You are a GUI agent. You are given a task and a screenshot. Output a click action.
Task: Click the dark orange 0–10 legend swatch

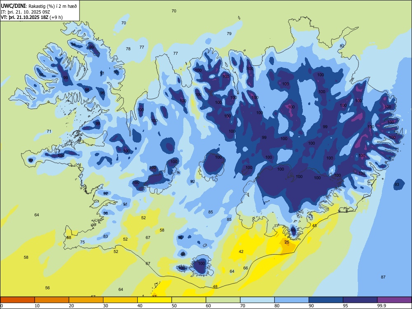tap(18, 300)
